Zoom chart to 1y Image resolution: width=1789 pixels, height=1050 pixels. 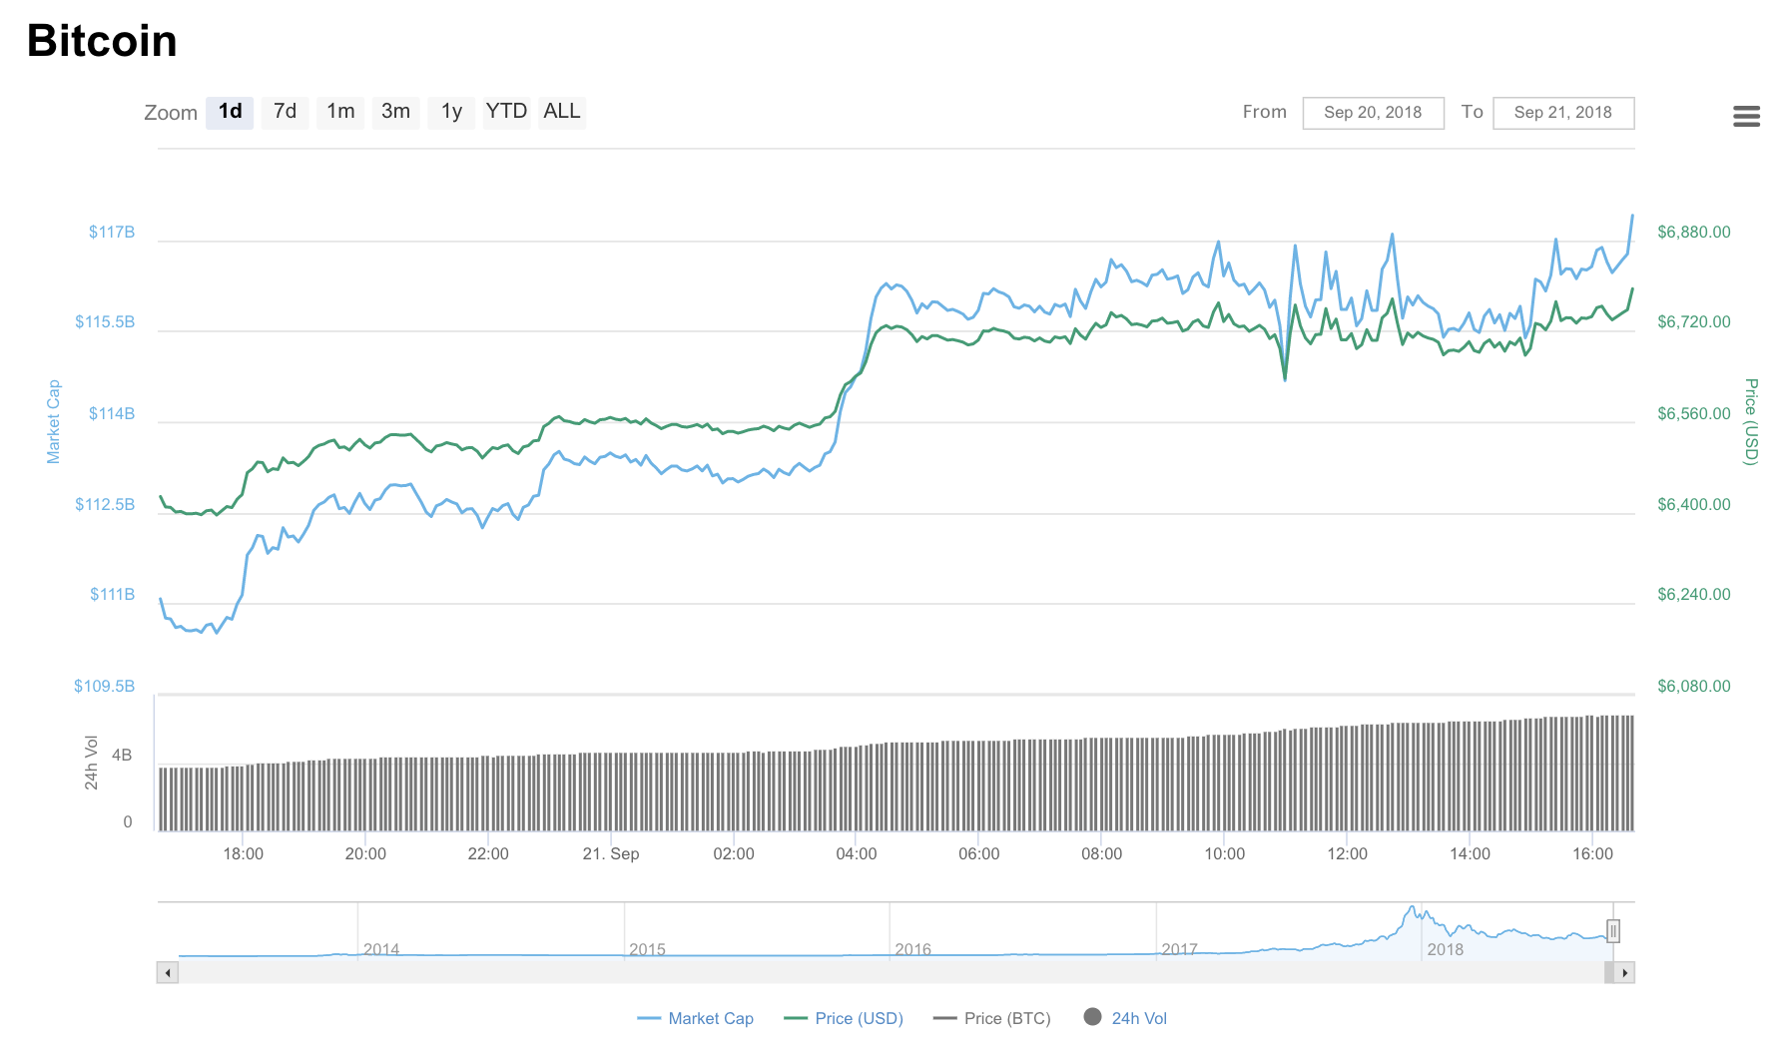[x=451, y=112]
